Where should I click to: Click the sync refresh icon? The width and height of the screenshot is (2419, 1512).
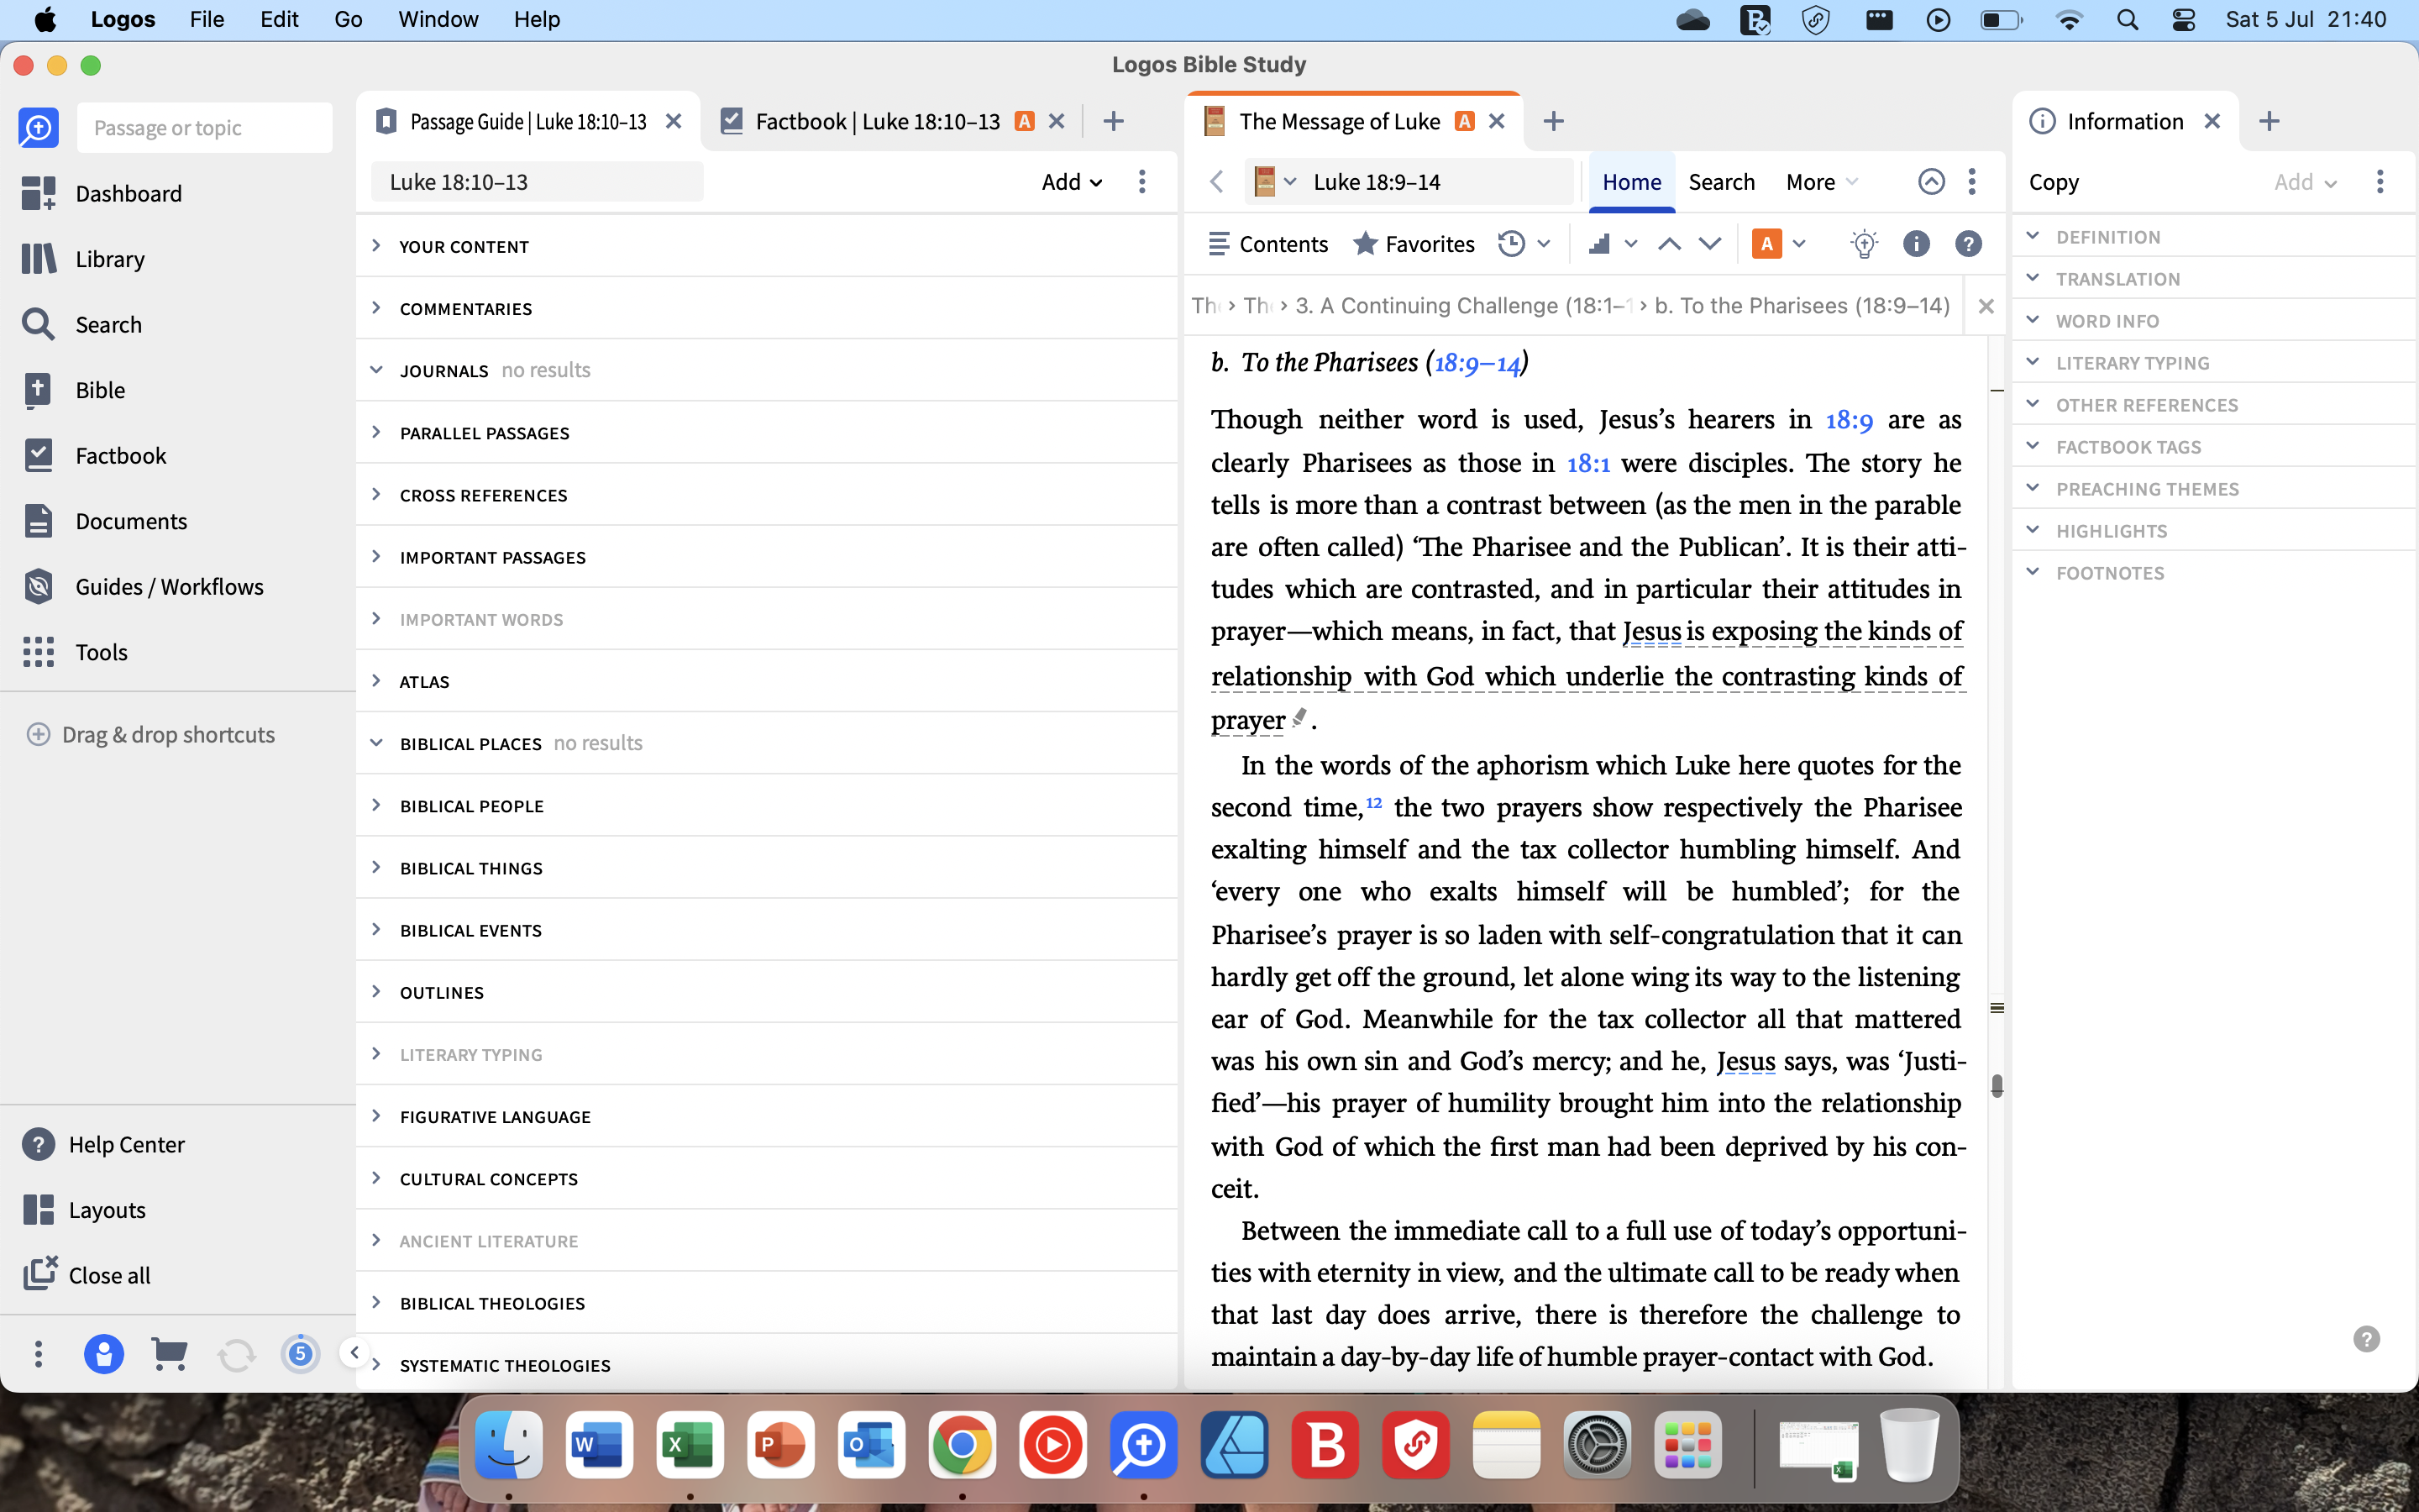tap(236, 1355)
